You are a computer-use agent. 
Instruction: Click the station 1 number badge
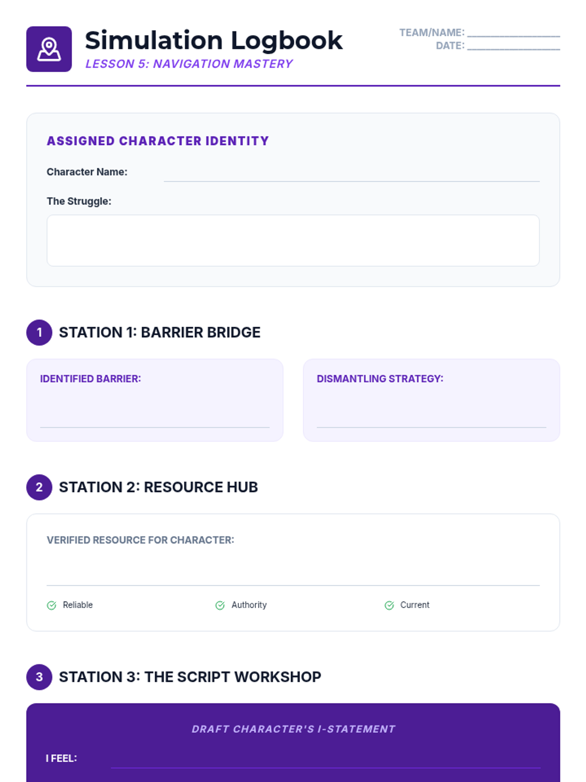click(39, 332)
